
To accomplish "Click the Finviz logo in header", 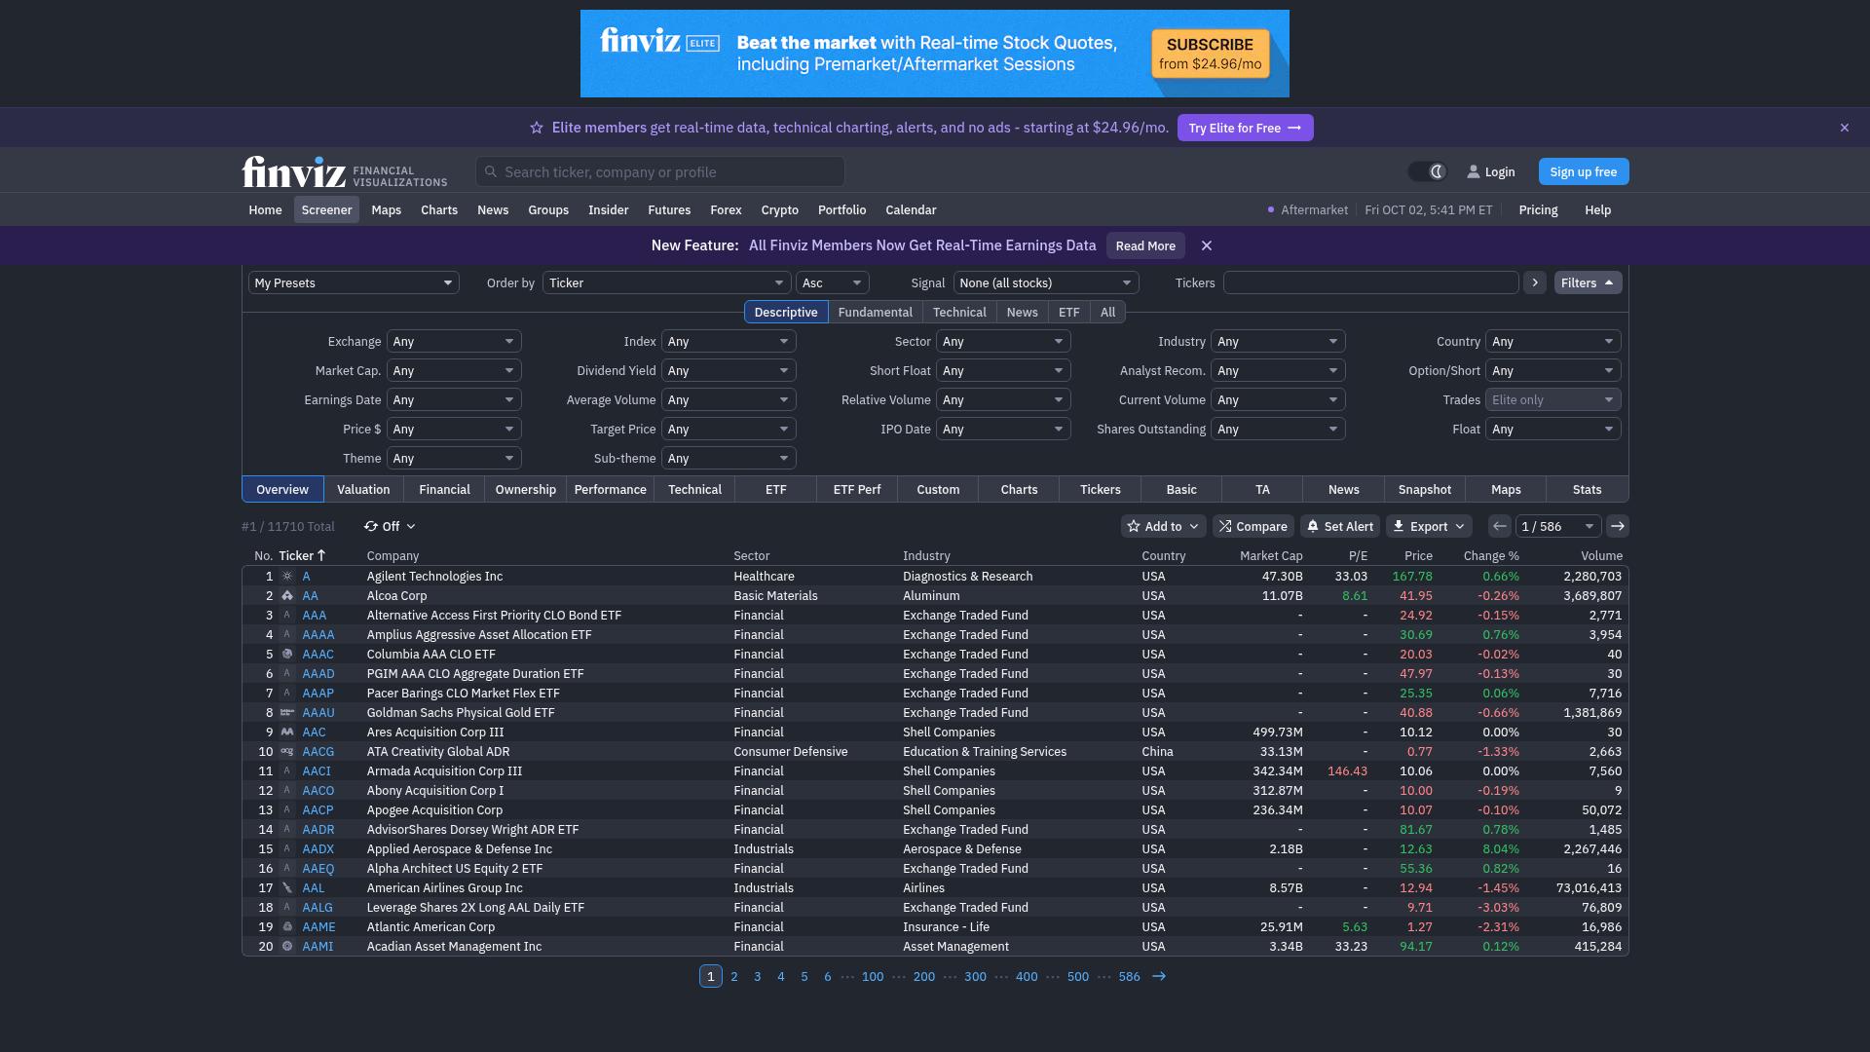I will click(x=345, y=171).
